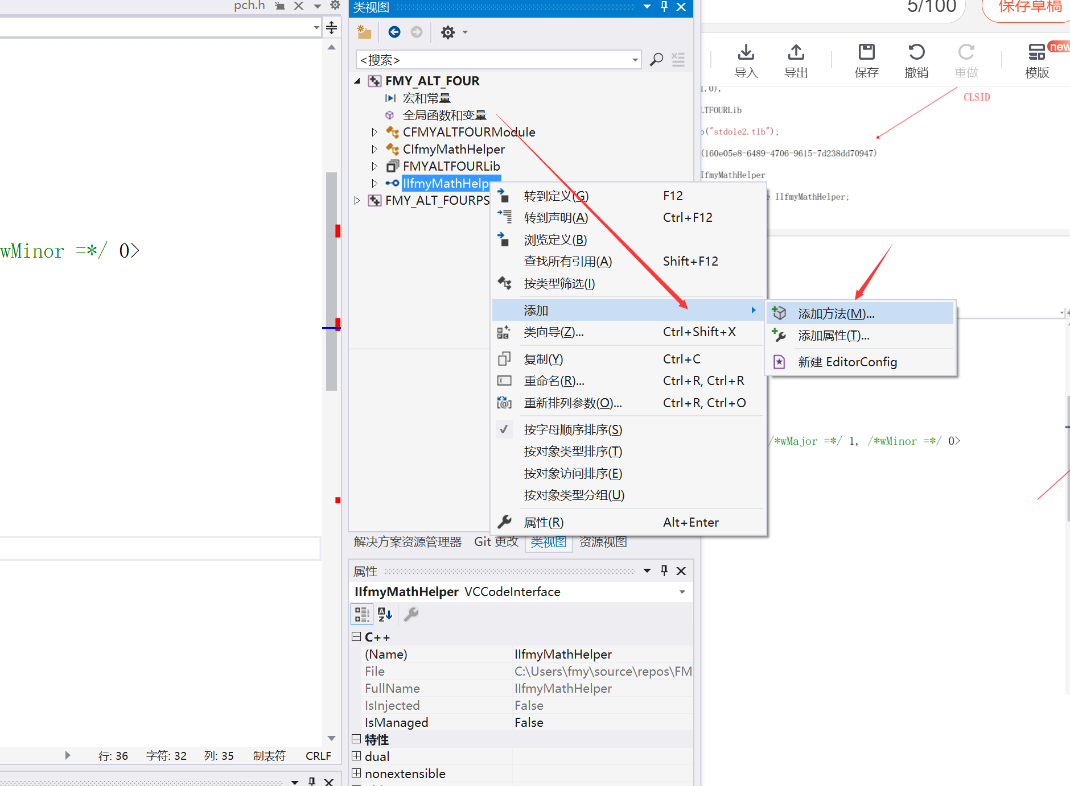Screen dimensions: 1070x786
Task: Select CFMYALTFOURModule in class tree
Action: pos(468,132)
